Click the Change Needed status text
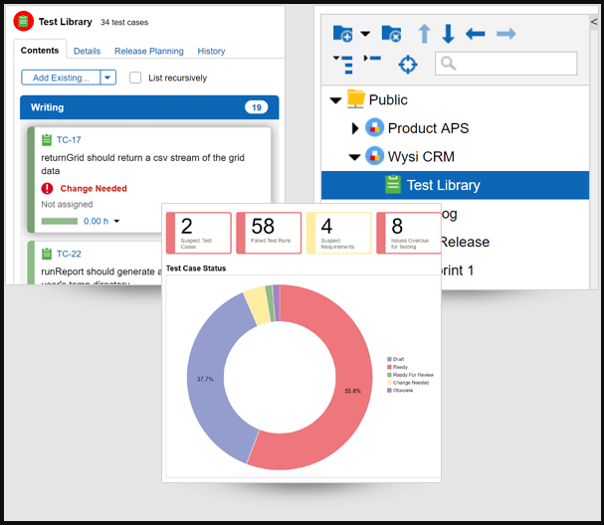Screen dimensions: 604x525 [94, 189]
